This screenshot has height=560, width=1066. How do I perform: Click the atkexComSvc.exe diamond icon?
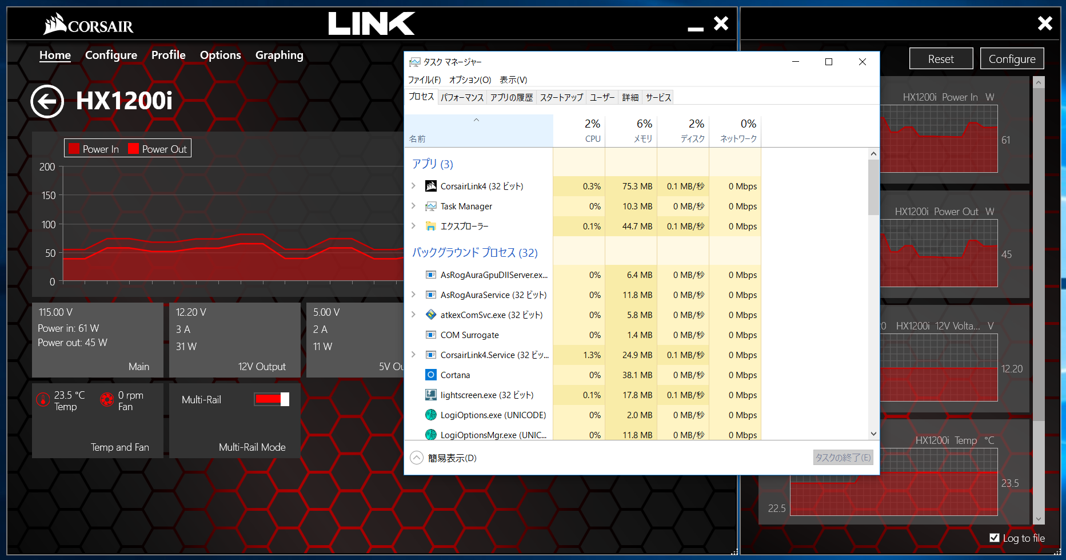431,315
